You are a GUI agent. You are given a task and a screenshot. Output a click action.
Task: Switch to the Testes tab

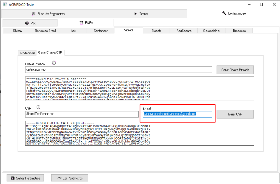[x=140, y=14]
